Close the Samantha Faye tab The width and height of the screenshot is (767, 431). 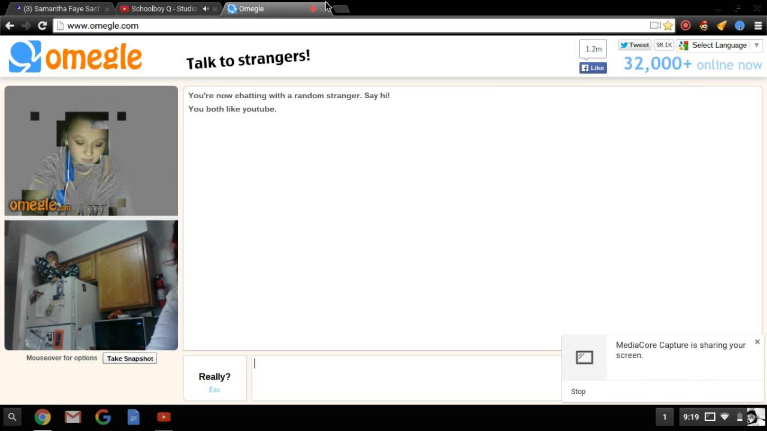[107, 9]
